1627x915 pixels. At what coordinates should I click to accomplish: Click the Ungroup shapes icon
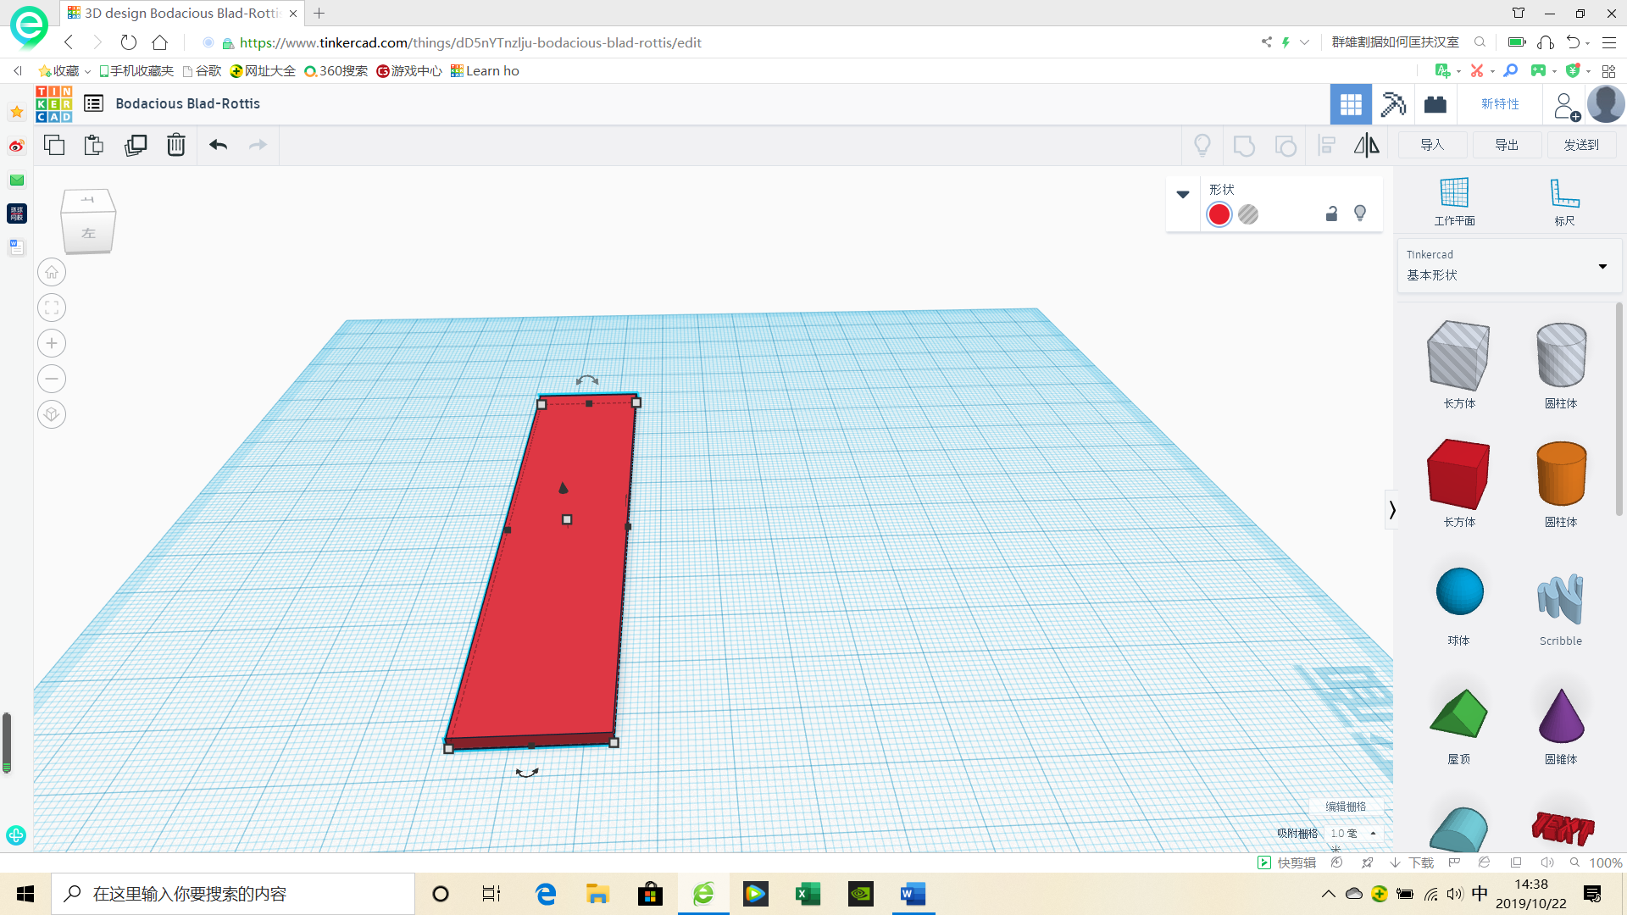tap(1285, 146)
